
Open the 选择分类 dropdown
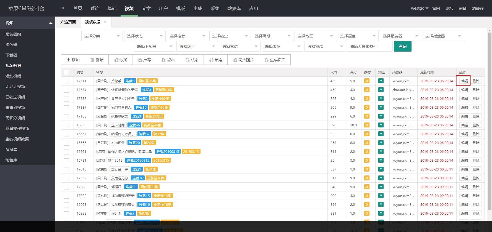(102, 36)
